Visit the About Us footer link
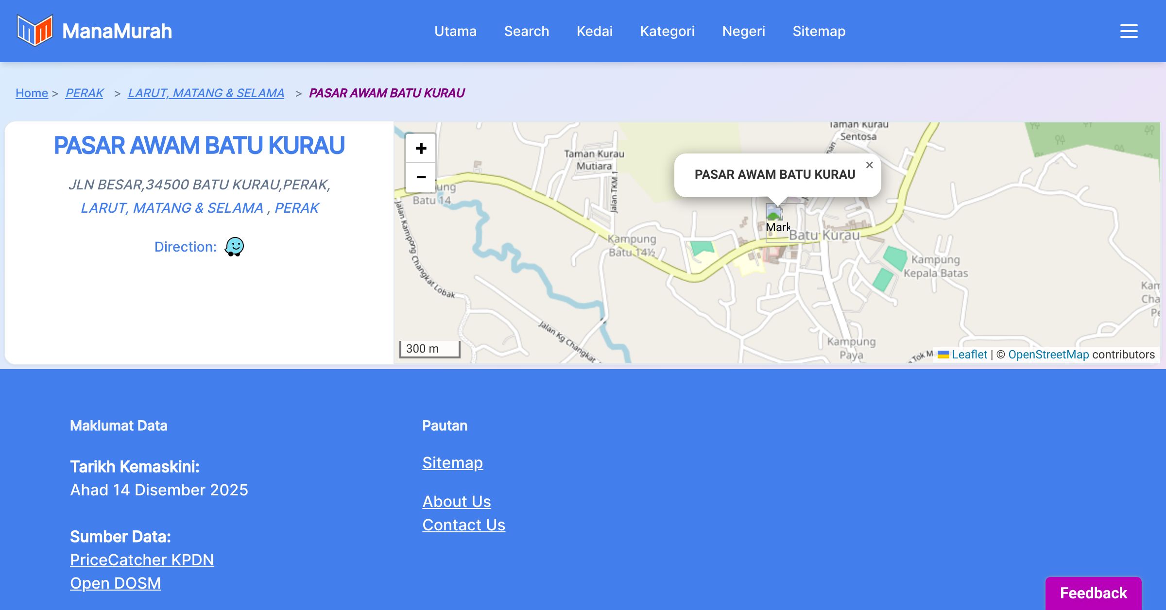 click(456, 502)
